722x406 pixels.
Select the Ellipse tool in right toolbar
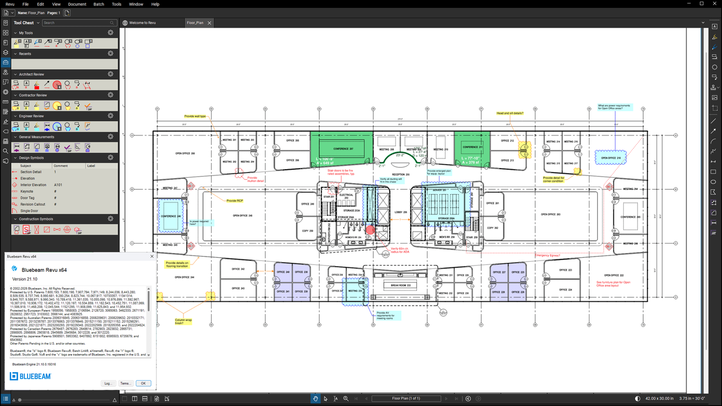point(714,182)
